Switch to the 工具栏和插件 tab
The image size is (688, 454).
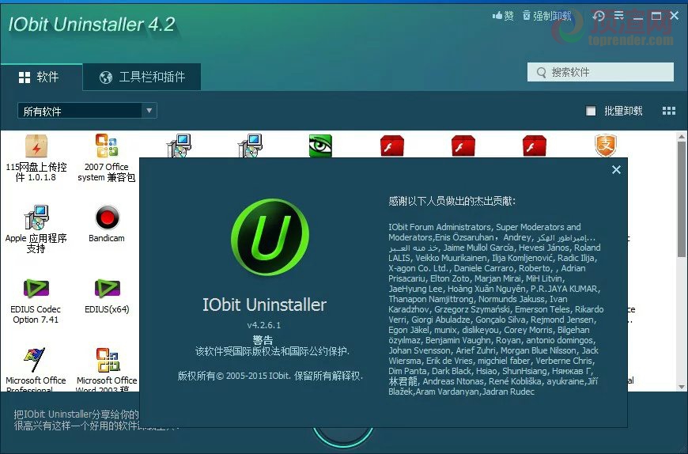142,78
